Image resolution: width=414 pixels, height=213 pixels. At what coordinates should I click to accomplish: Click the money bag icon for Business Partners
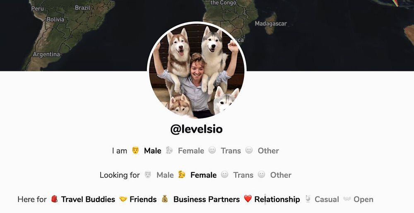tap(165, 199)
